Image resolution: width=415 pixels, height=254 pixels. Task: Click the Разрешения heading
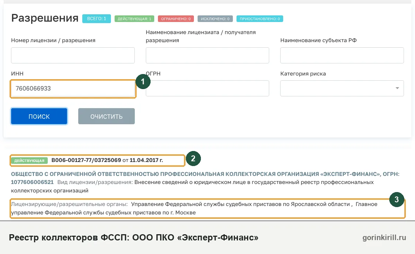(45, 18)
